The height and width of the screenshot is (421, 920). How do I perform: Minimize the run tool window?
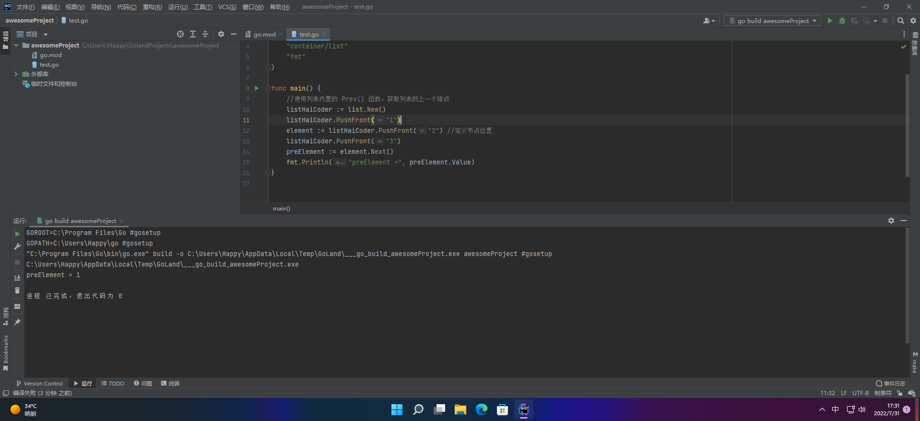pyautogui.click(x=904, y=221)
